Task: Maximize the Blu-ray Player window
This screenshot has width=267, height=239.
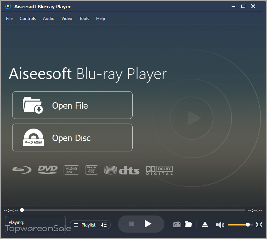Action: (243, 6)
